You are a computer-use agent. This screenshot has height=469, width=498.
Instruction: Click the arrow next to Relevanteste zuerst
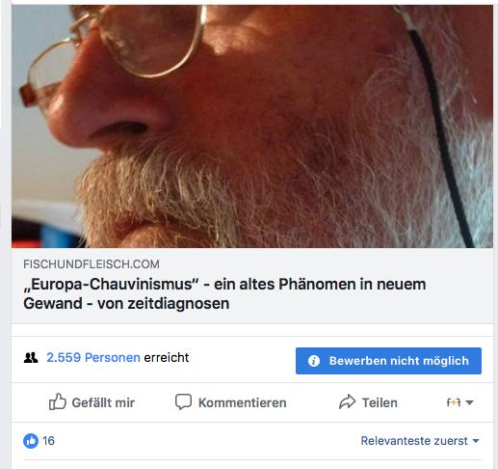point(476,441)
